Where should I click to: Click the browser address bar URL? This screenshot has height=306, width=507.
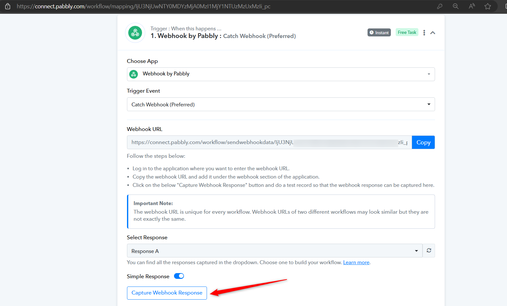coord(144,6)
